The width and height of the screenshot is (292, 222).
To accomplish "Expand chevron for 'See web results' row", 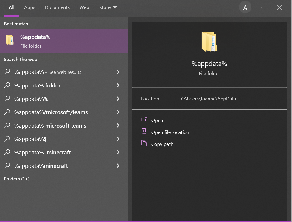I will coord(118,72).
